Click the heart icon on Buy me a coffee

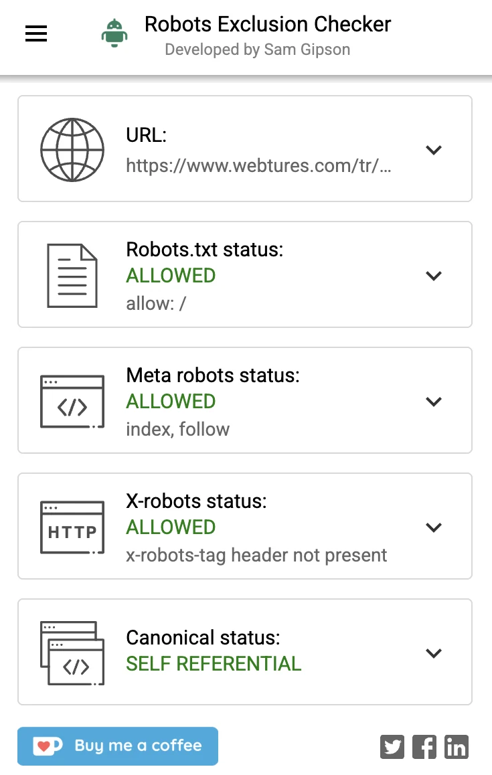coord(46,746)
